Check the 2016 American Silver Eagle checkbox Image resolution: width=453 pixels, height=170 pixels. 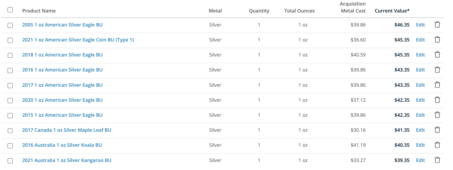(10, 70)
